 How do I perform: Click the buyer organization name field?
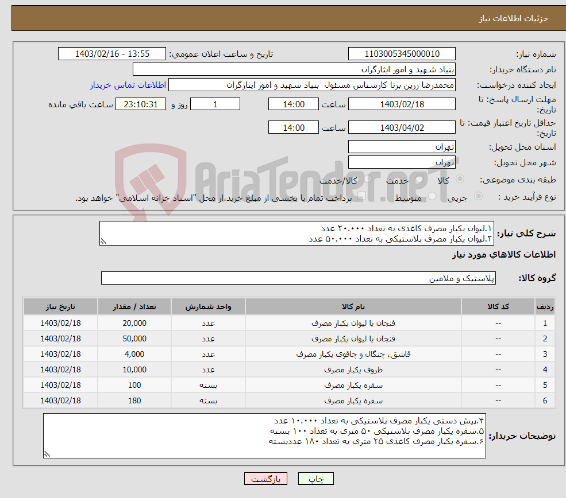[294, 69]
